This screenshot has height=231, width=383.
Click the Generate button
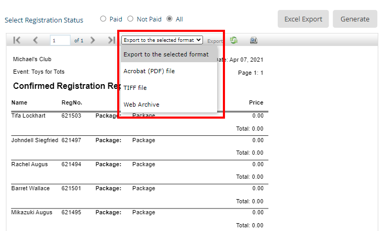pyautogui.click(x=355, y=19)
